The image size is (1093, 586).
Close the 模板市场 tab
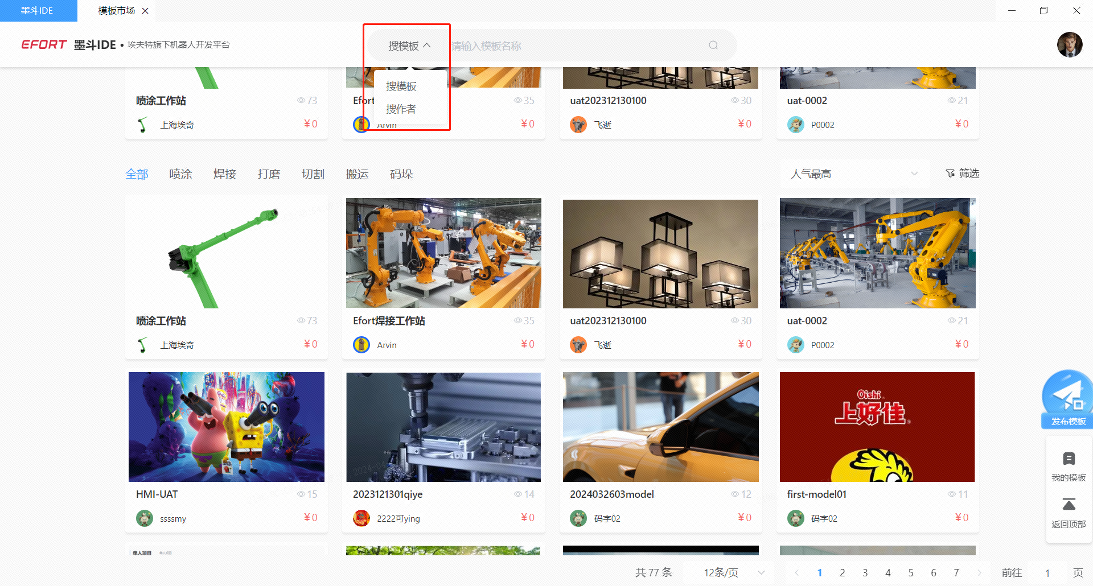[x=145, y=11]
